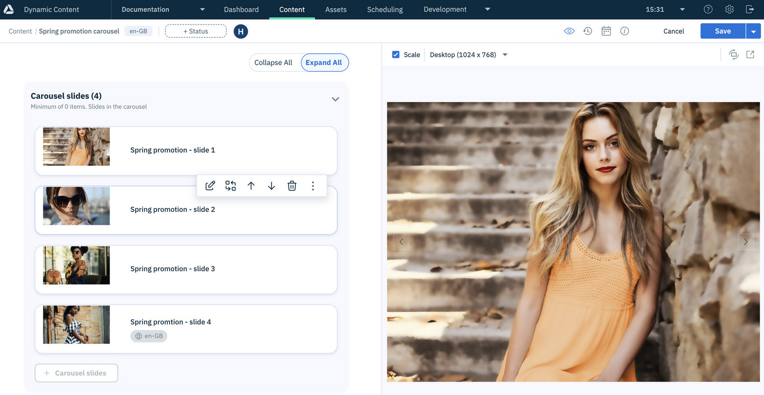Toggle the visualization eye icon

coord(569,31)
